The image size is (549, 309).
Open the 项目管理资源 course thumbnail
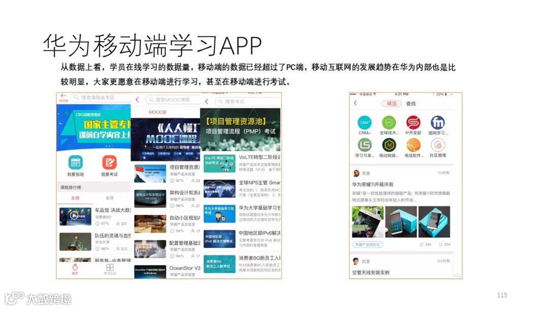150,174
